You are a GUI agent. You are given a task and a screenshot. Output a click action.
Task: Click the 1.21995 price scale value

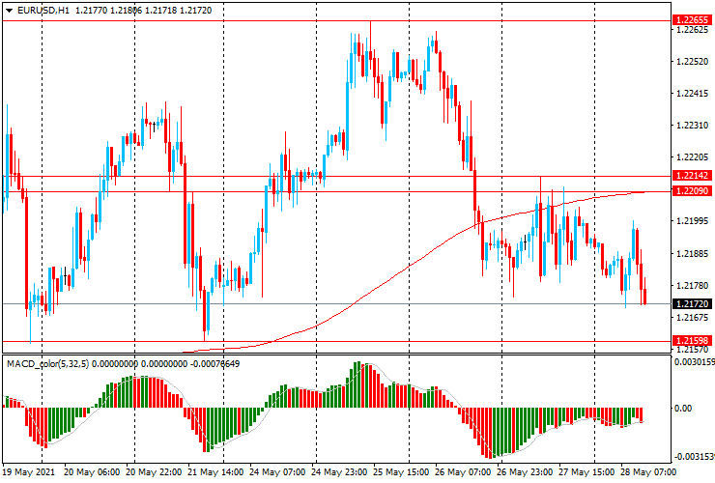tap(693, 221)
